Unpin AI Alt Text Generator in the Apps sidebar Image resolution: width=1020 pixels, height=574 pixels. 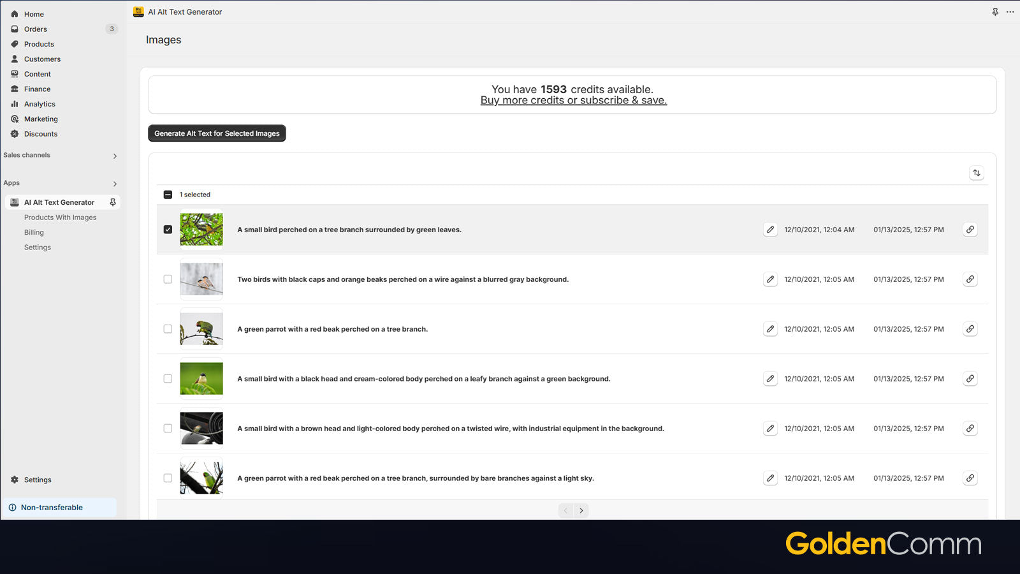[x=112, y=202]
